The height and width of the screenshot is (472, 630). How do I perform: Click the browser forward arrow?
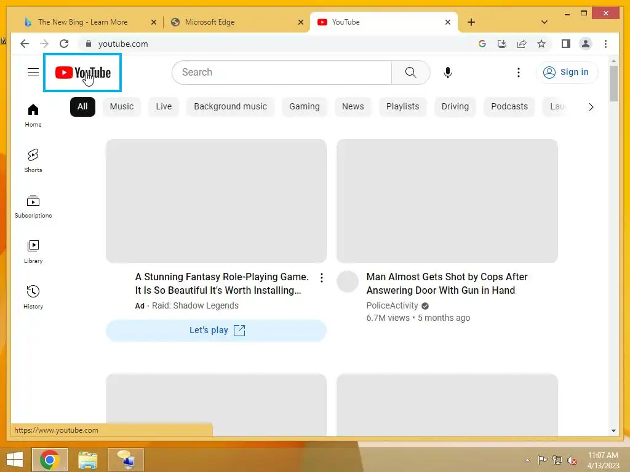coord(44,44)
